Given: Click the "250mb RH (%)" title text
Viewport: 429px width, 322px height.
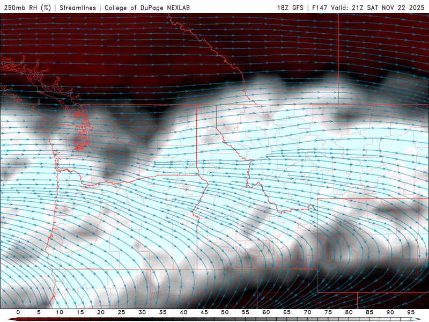Looking at the screenshot, I should coord(27,8).
